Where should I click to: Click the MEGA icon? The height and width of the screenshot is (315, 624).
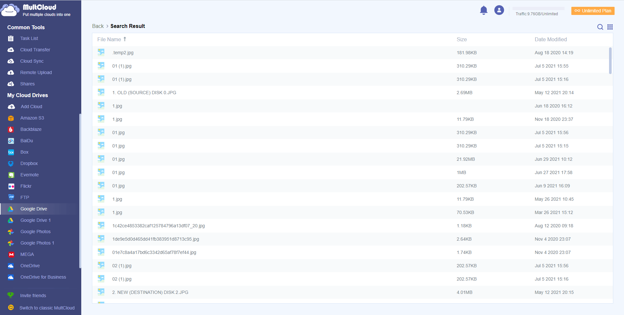coord(11,254)
